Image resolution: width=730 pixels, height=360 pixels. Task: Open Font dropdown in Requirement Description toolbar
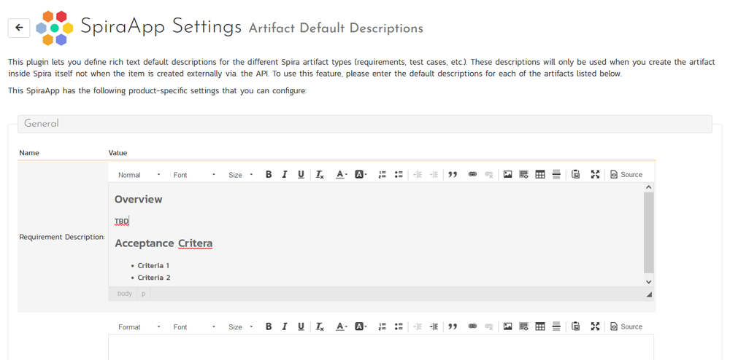click(x=194, y=175)
